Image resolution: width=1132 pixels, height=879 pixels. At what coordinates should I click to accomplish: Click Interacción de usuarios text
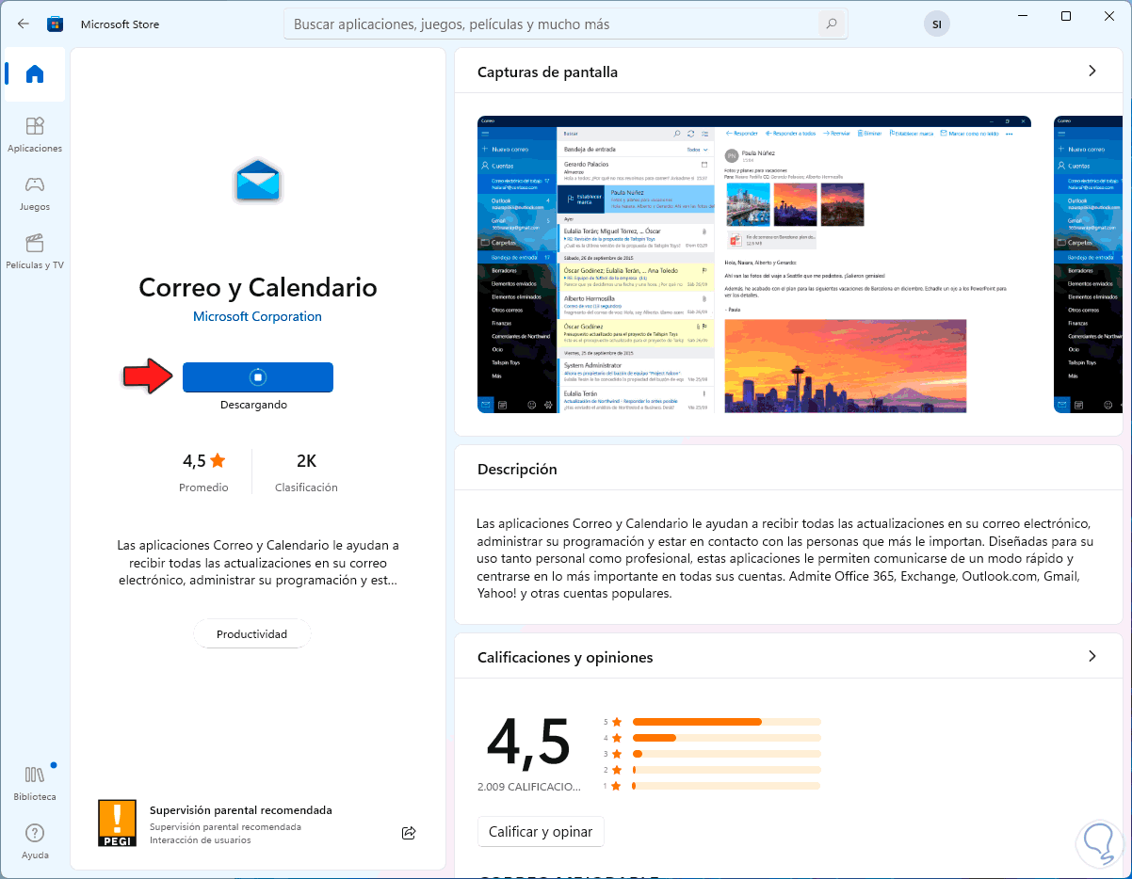[x=201, y=839]
